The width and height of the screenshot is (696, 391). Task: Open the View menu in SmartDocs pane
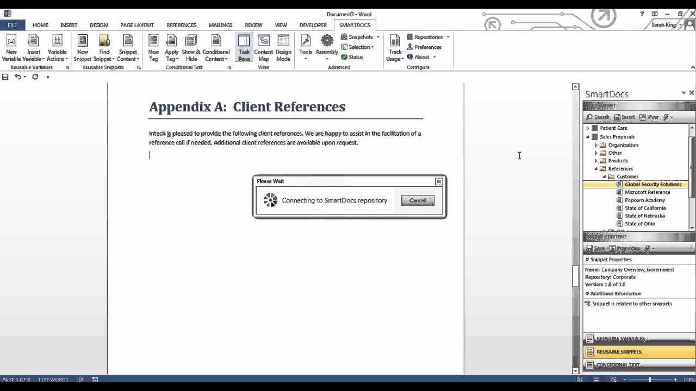tap(649, 117)
